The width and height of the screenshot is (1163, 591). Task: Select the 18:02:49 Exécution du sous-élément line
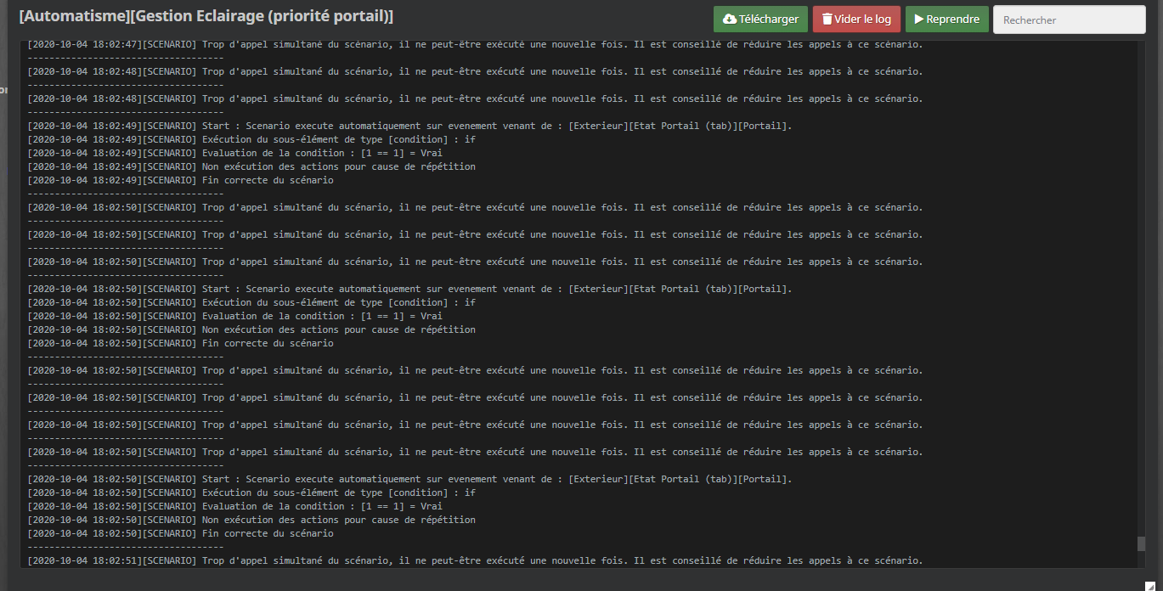point(251,139)
